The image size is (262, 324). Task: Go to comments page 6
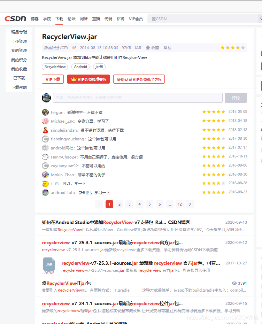pyautogui.click(x=160, y=205)
